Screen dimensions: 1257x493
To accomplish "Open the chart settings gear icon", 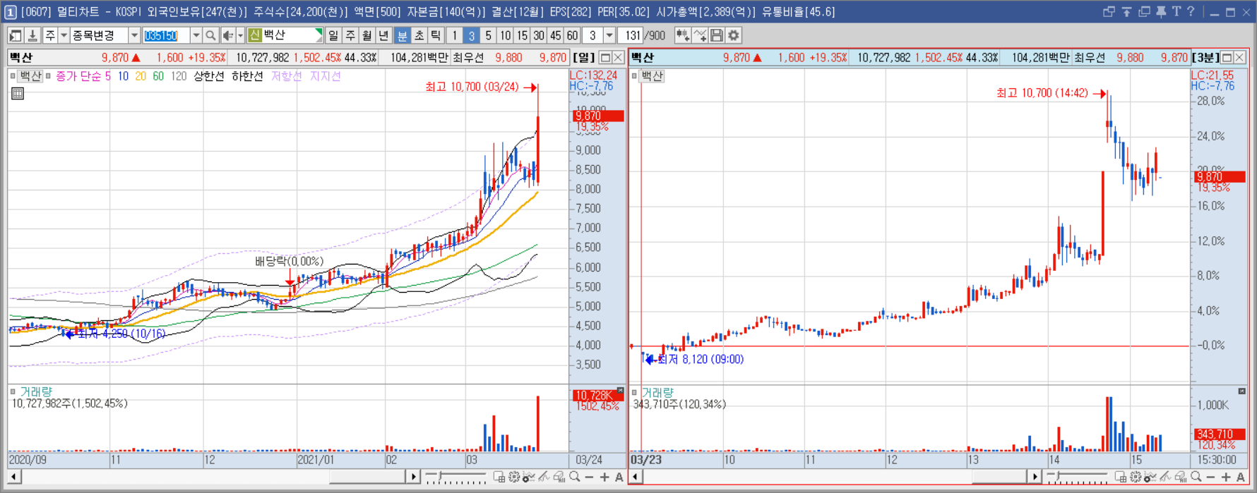I will [734, 35].
